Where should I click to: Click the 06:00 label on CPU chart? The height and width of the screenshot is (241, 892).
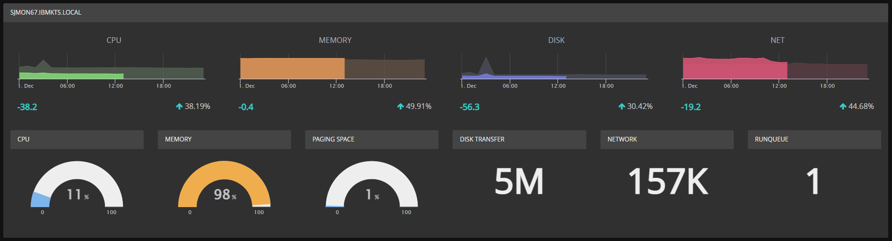67,86
